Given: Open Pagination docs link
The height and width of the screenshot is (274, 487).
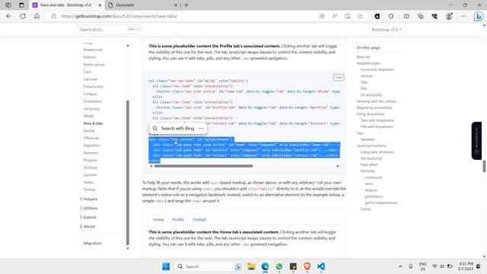Looking at the screenshot, I should (91, 145).
